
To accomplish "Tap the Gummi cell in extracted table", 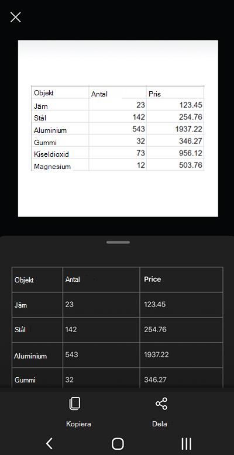I will click(x=37, y=378).
